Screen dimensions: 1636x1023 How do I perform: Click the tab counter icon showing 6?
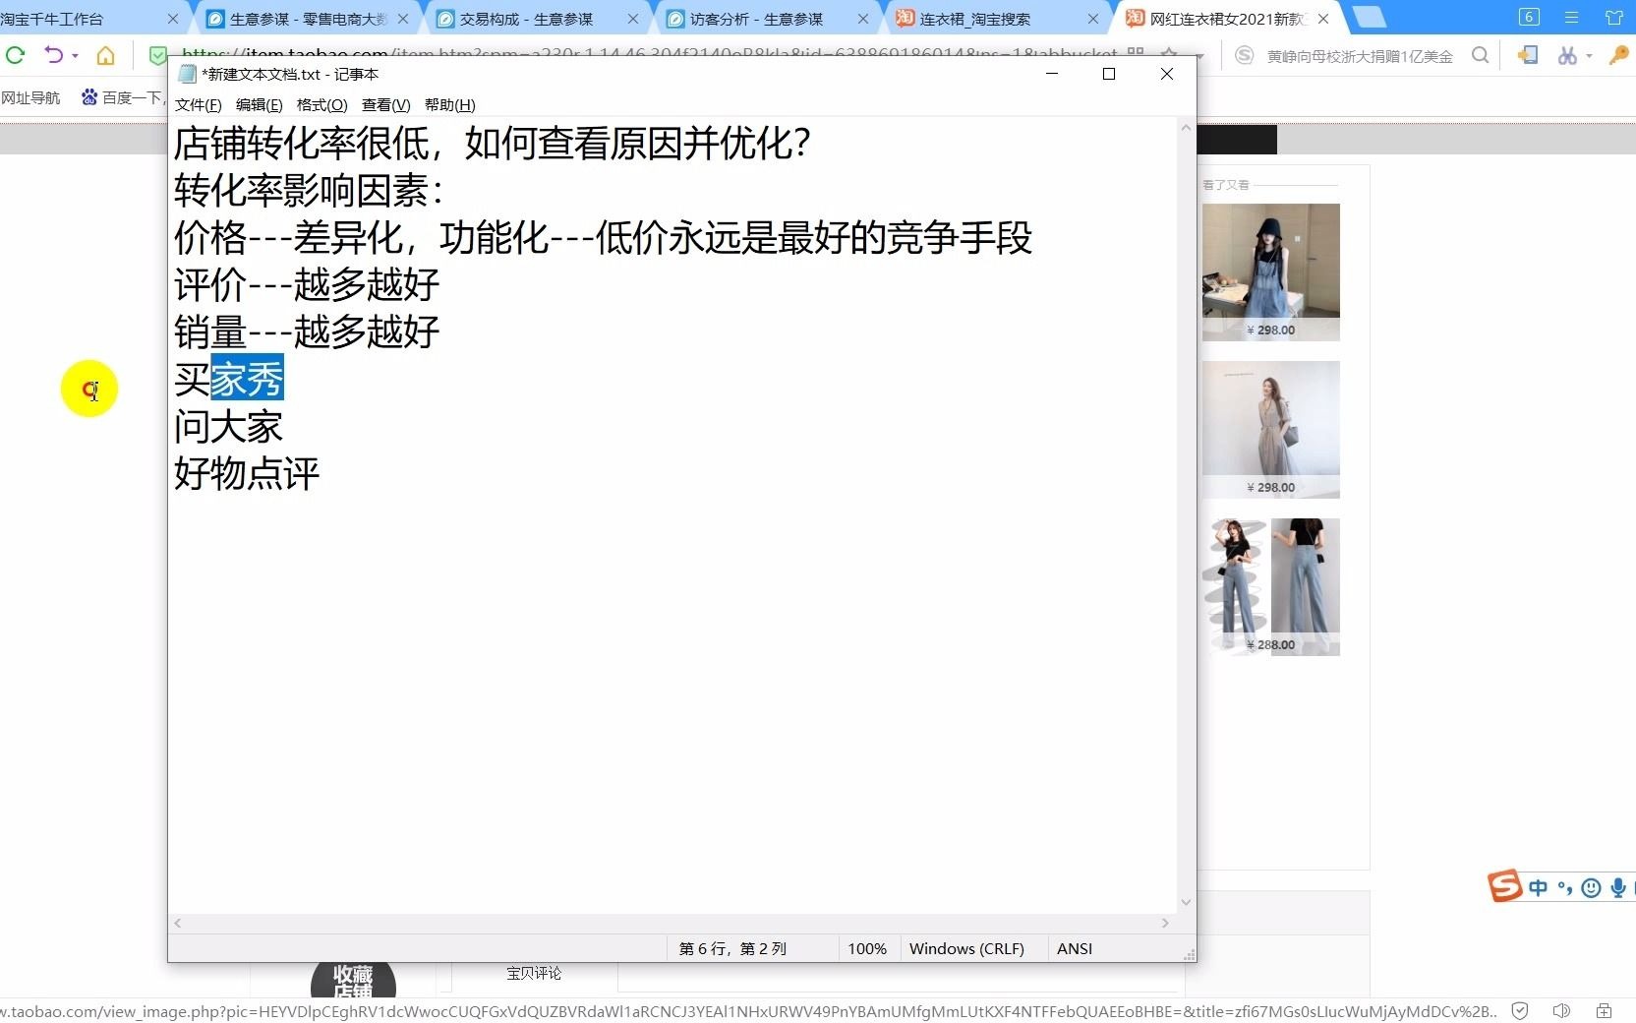[x=1529, y=17]
